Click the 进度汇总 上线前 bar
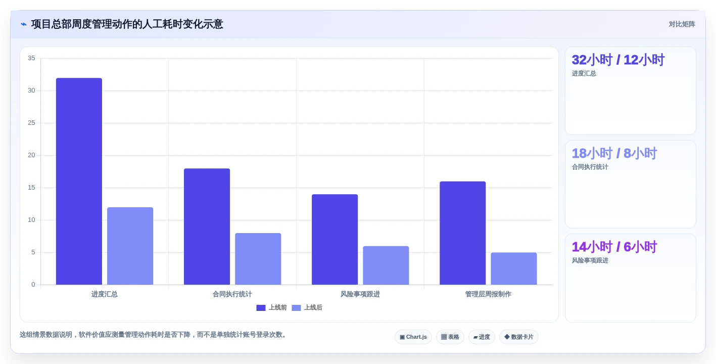 pos(79,181)
